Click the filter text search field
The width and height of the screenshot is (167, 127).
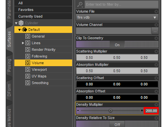click(122, 4)
